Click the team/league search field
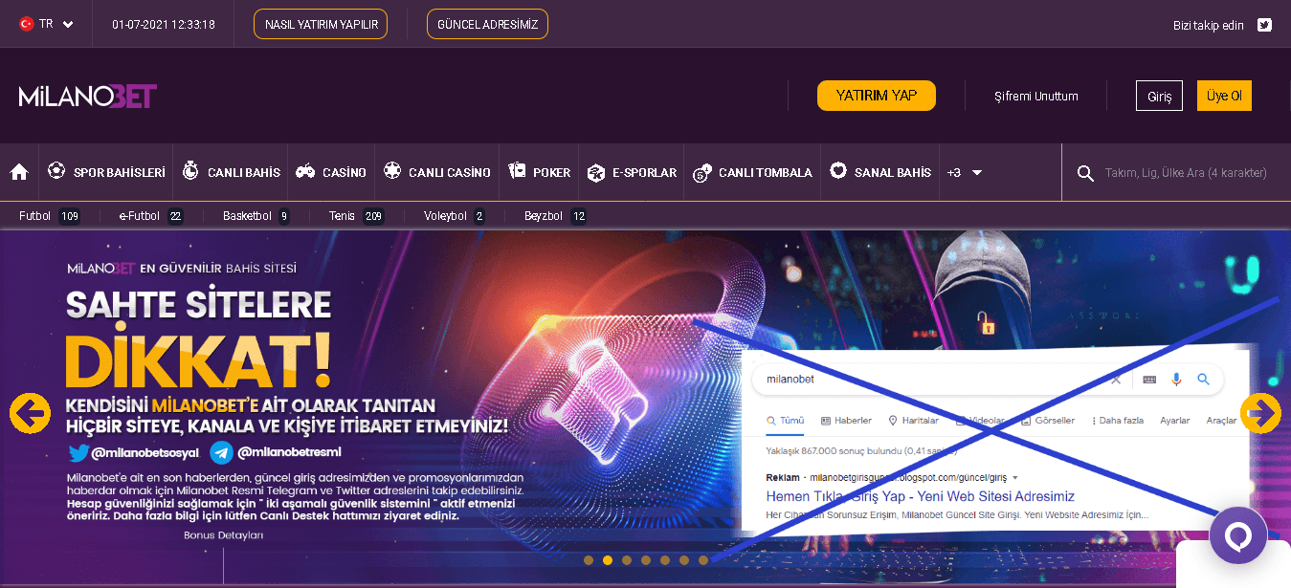The height and width of the screenshot is (588, 1291). pyautogui.click(x=1186, y=173)
